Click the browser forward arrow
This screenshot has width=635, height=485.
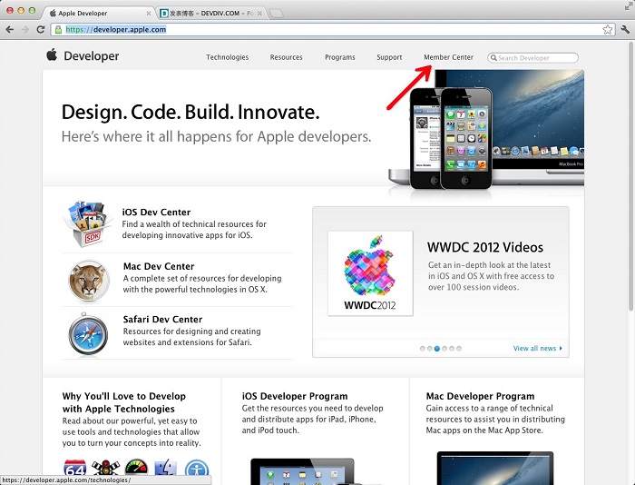(x=25, y=29)
